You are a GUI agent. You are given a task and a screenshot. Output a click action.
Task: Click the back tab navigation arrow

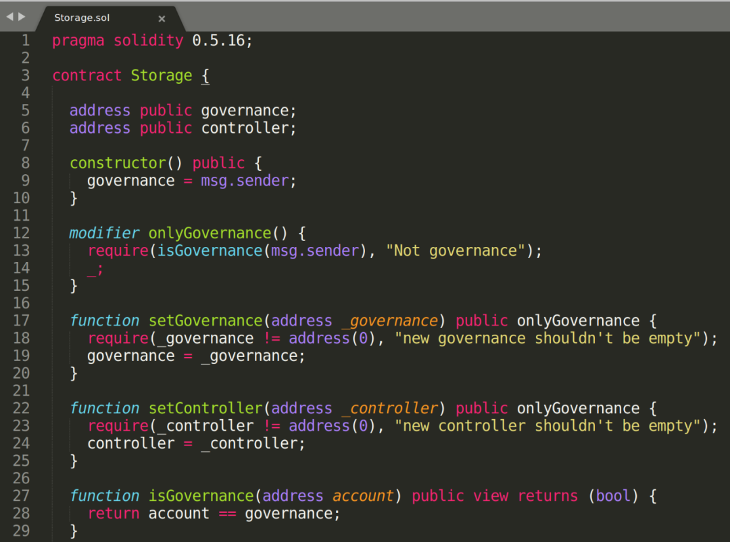click(x=9, y=17)
